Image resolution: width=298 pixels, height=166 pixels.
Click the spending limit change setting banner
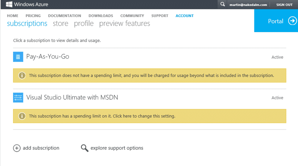(150, 116)
